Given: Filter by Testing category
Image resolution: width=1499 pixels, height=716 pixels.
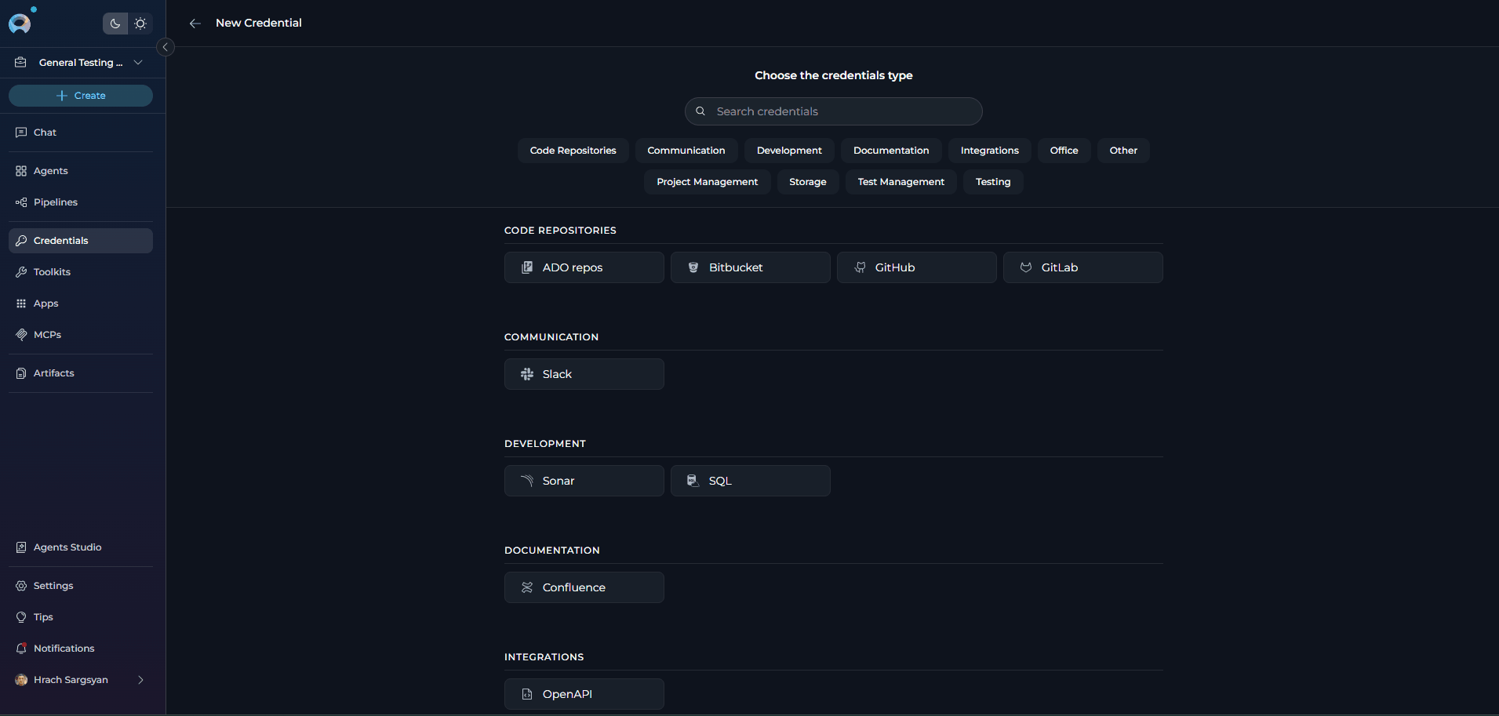Looking at the screenshot, I should pyautogui.click(x=993, y=182).
